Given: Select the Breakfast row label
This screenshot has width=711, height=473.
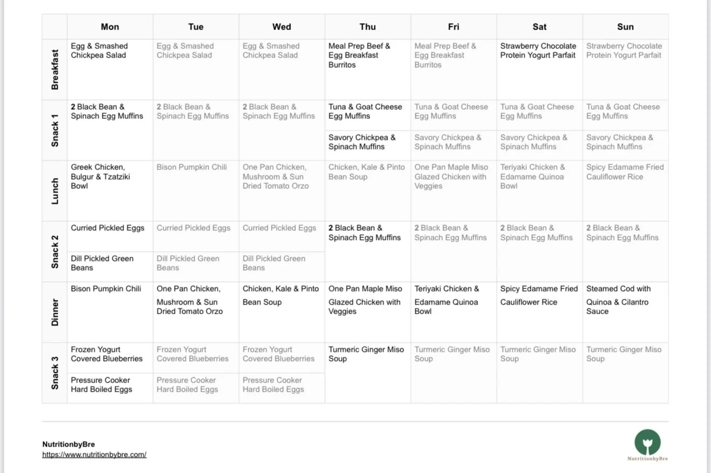Looking at the screenshot, I should [x=55, y=69].
